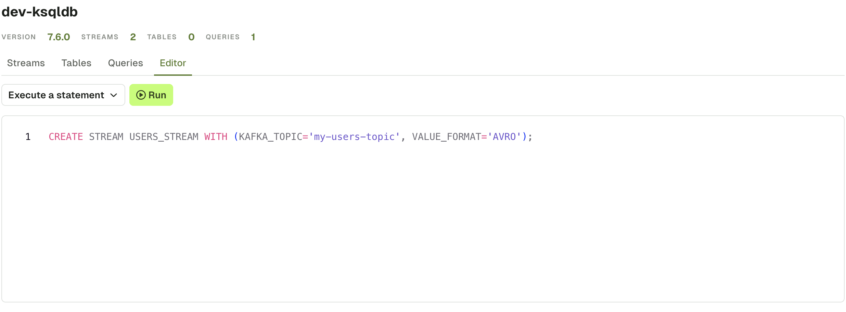Click empty area of the code editor

[x=423, y=222]
